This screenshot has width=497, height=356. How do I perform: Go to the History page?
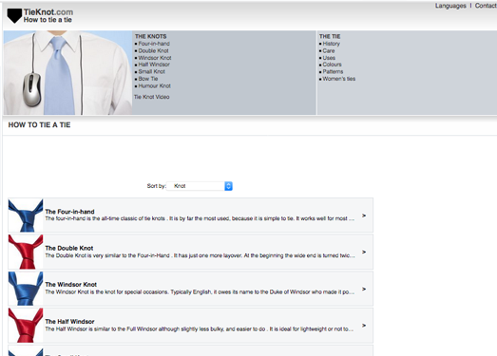332,44
